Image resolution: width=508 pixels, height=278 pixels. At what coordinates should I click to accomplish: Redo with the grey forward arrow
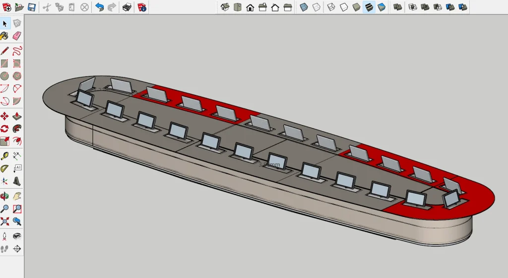coord(112,7)
